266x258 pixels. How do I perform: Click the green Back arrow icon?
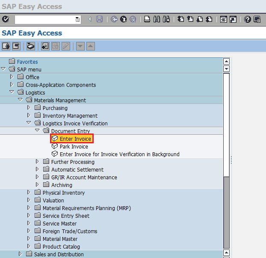coord(114,19)
